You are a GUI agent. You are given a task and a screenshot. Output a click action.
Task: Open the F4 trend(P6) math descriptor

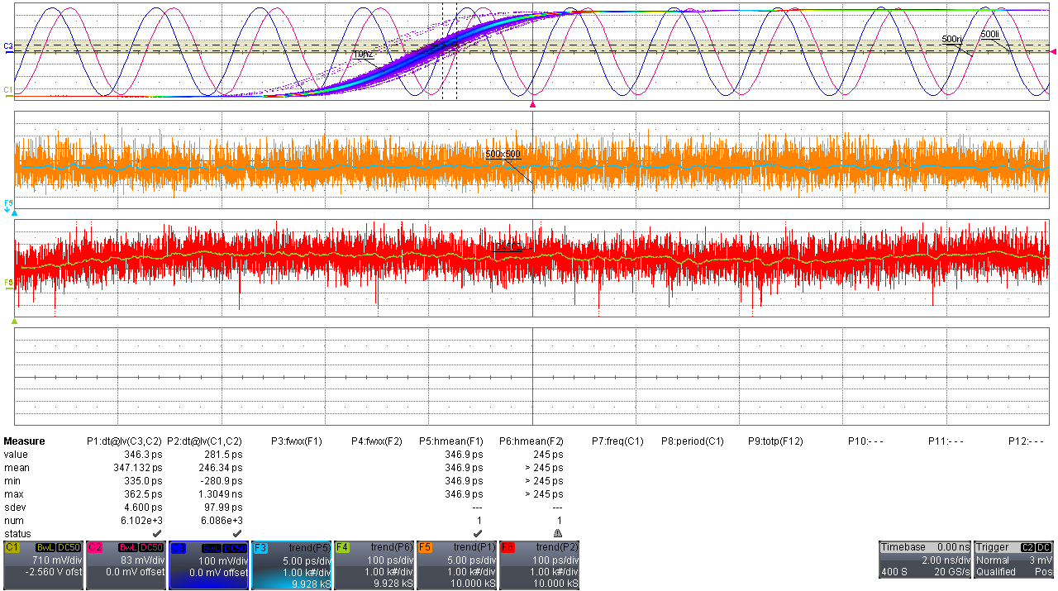pyautogui.click(x=374, y=565)
